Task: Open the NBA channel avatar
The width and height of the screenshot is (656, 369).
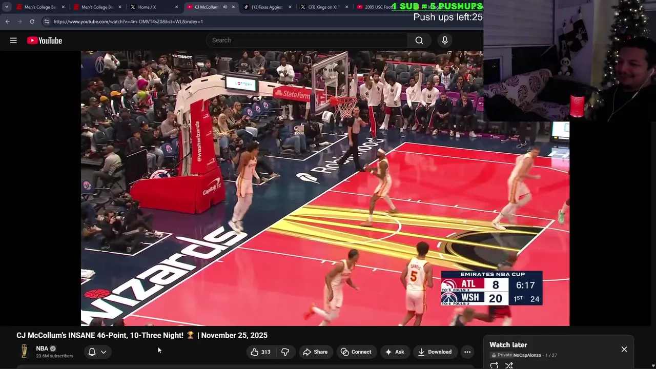Action: (24, 351)
